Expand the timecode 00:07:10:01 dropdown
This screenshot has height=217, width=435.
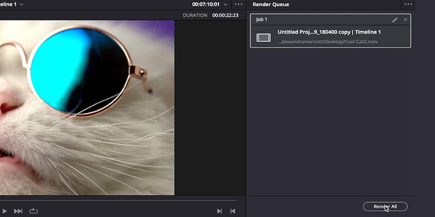[226, 4]
